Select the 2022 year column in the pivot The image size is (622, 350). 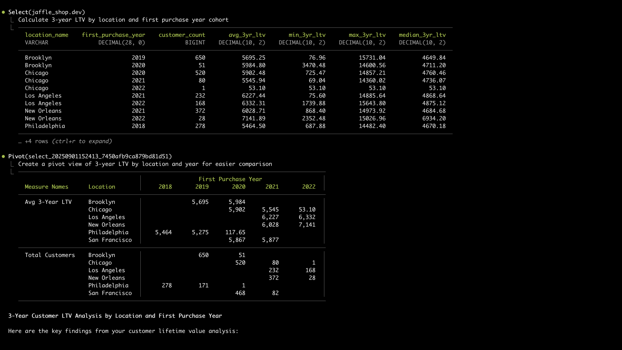tap(308, 187)
